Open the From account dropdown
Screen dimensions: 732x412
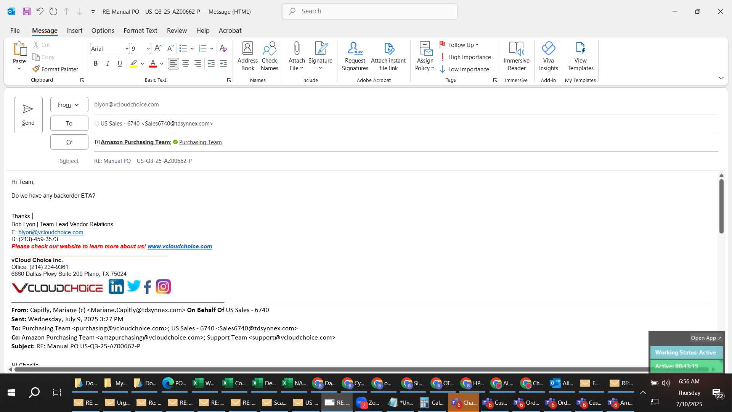tap(69, 105)
